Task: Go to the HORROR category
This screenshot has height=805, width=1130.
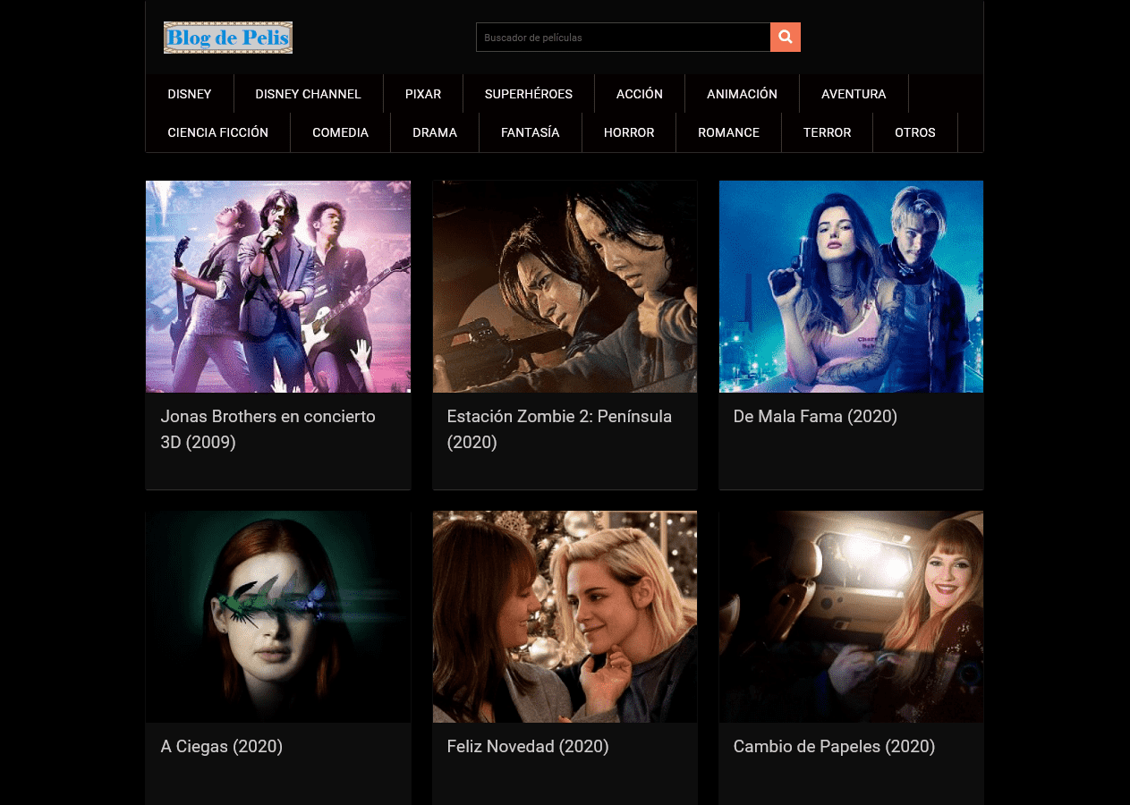Action: click(629, 132)
